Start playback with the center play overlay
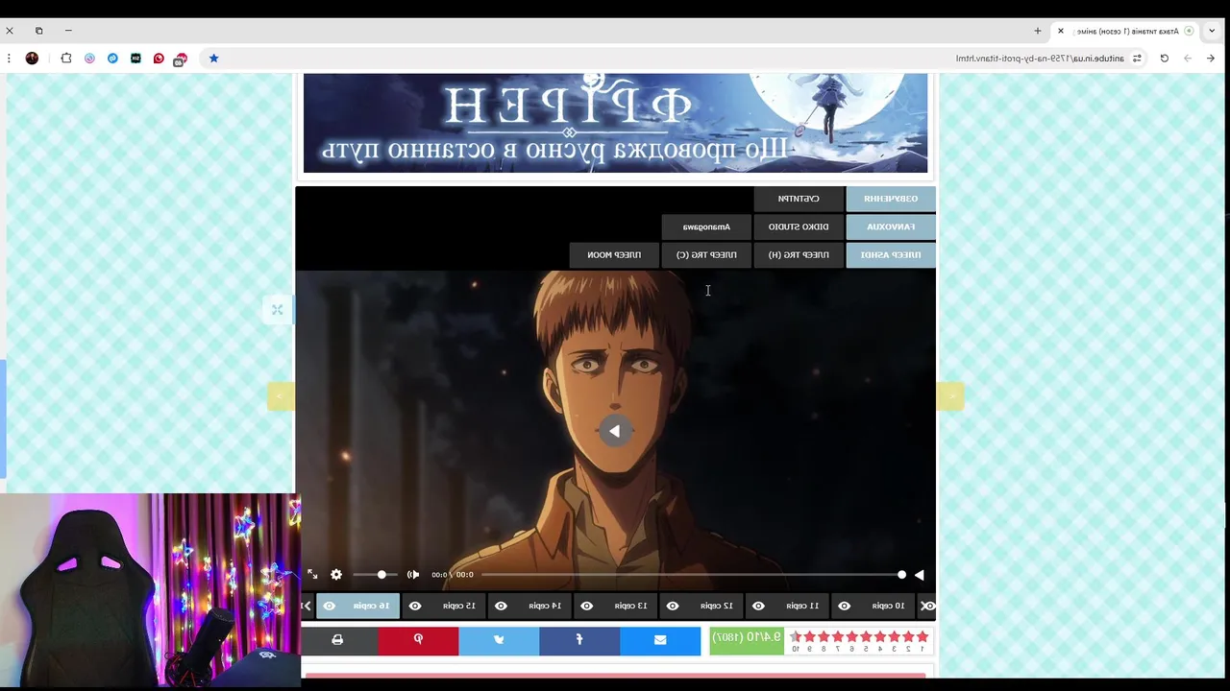Screen dimensions: 1230x691 [x=615, y=431]
